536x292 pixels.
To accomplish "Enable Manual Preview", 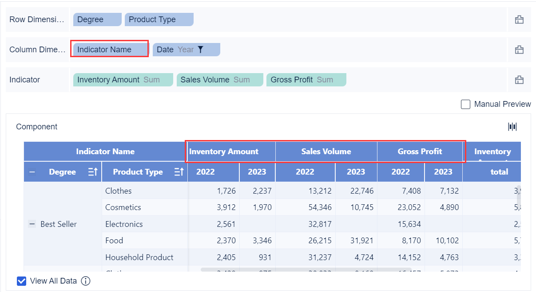I will (x=465, y=104).
